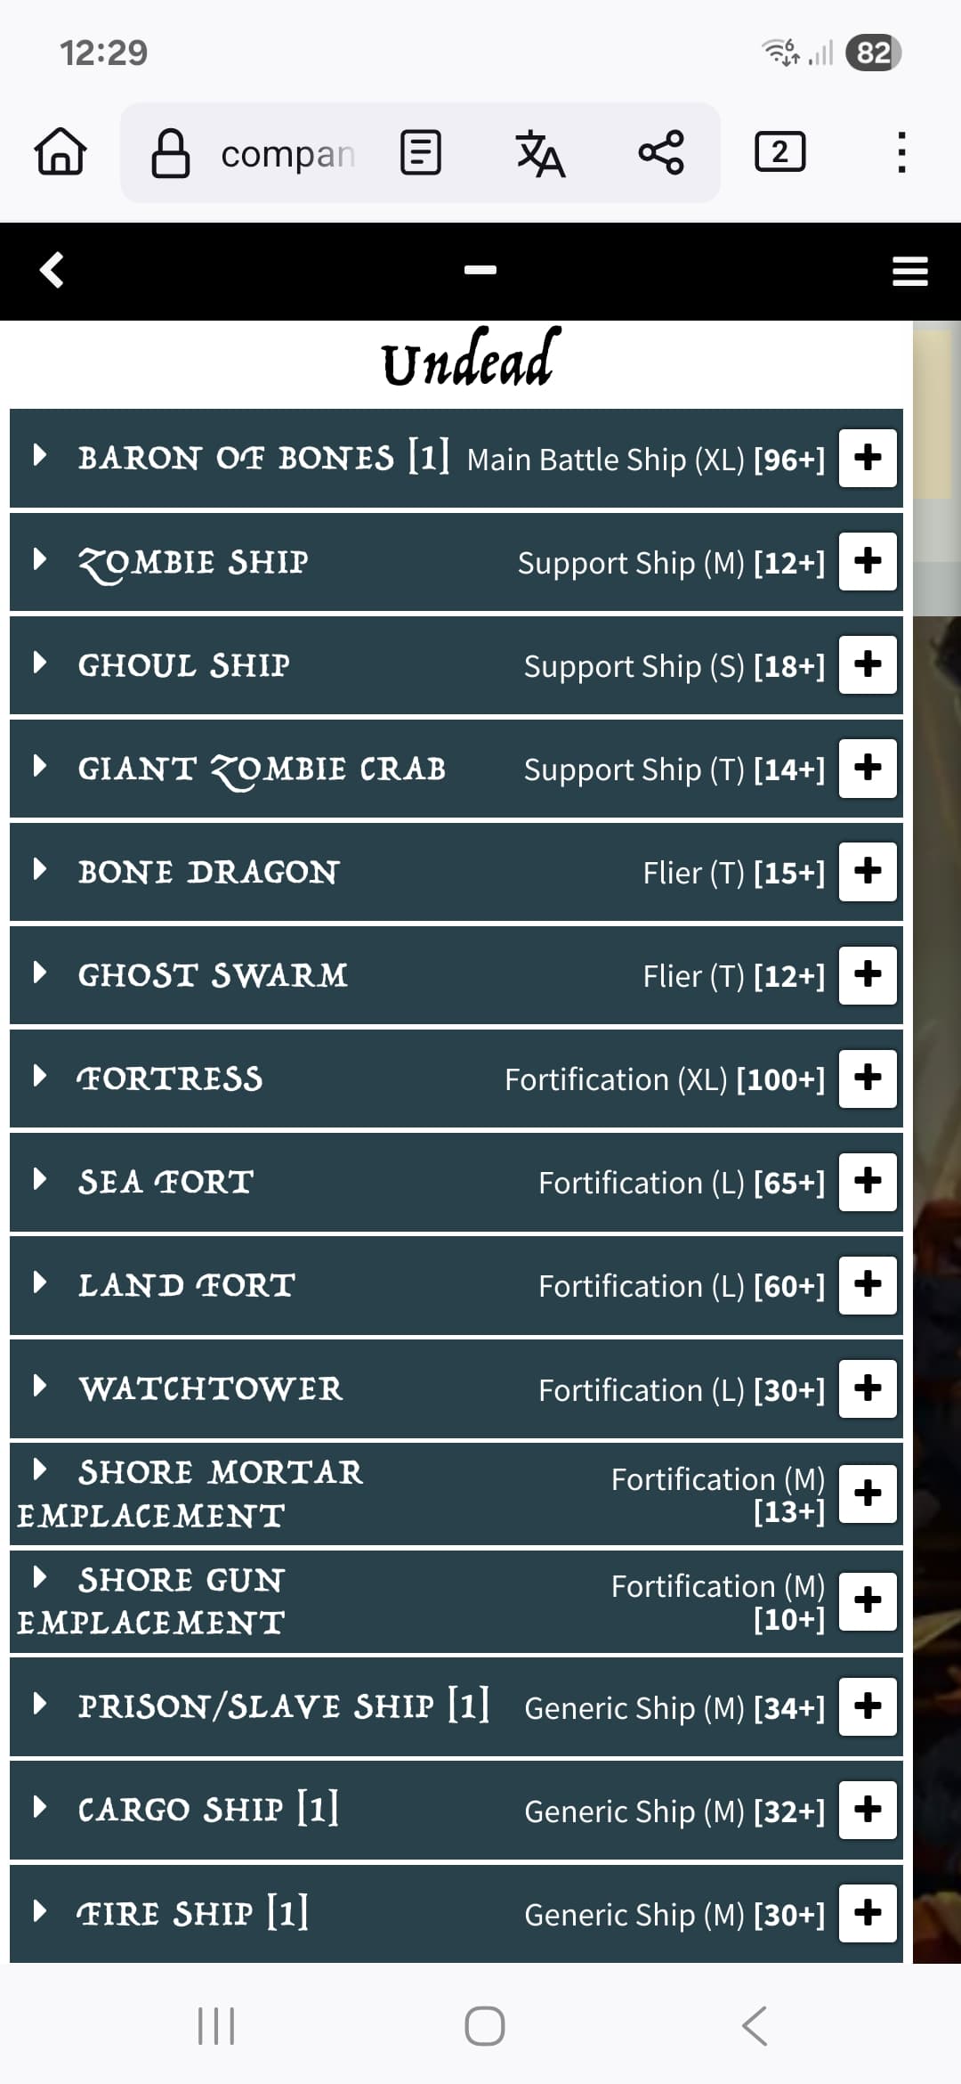
Task: Click the address bar URL text
Action: coord(287,154)
